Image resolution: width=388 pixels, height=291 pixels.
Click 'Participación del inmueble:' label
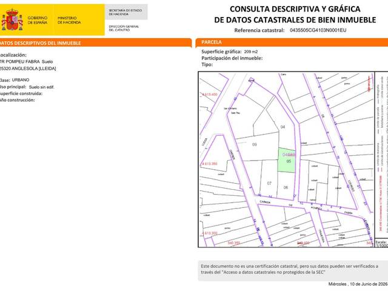point(232,58)
